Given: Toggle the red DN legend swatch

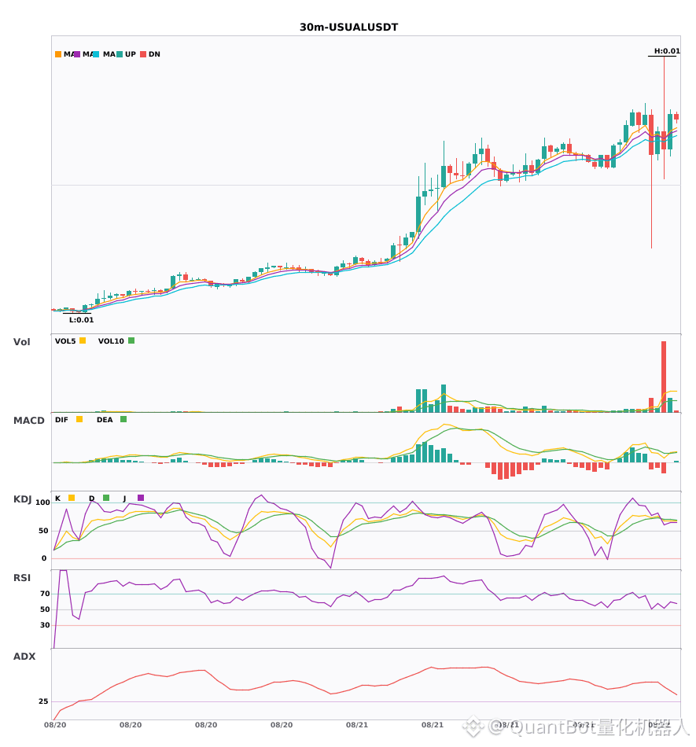Looking at the screenshot, I should click(x=143, y=54).
